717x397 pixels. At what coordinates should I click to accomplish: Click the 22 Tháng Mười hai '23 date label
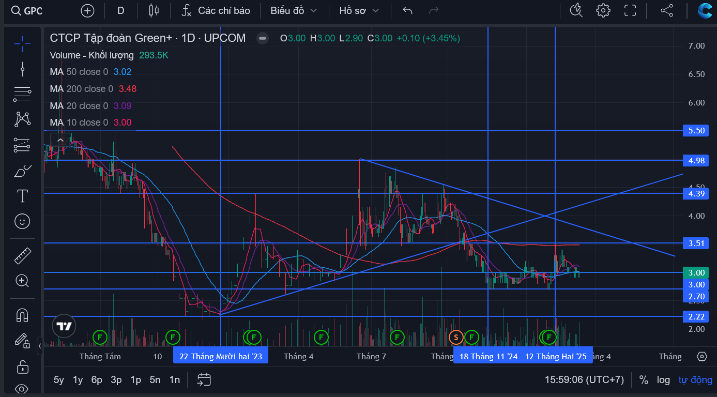pyautogui.click(x=221, y=356)
